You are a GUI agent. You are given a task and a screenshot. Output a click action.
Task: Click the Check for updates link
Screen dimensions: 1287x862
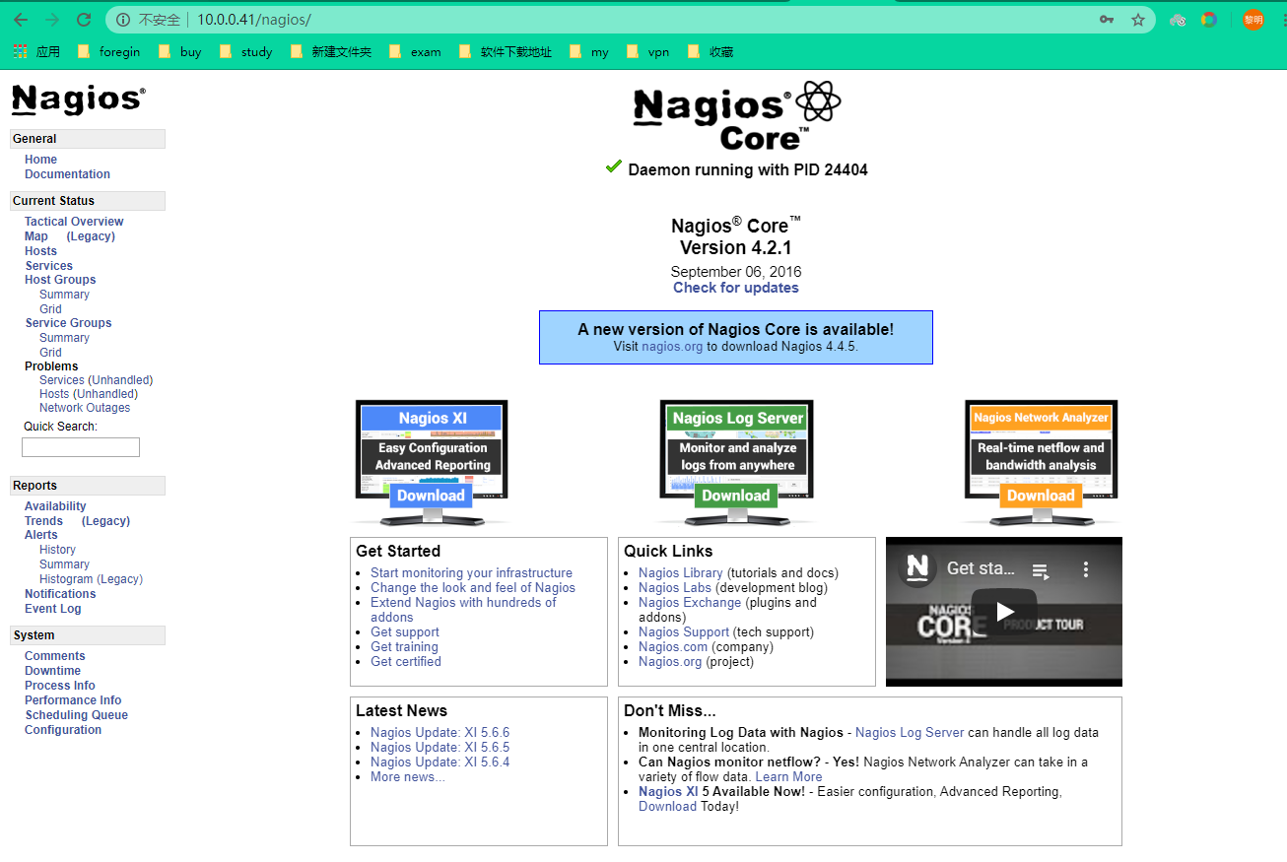coord(736,288)
